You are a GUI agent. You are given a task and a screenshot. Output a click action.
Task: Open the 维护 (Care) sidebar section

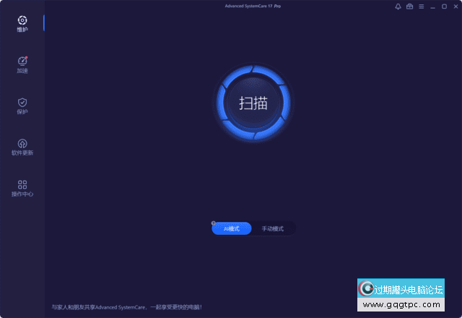click(22, 23)
